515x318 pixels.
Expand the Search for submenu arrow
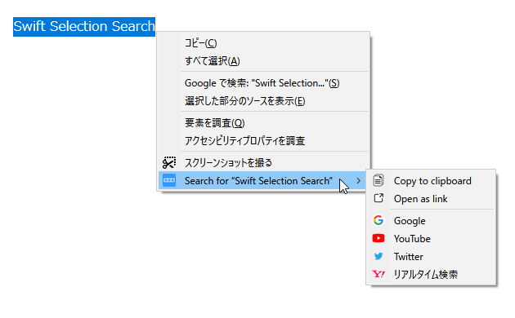[358, 181]
